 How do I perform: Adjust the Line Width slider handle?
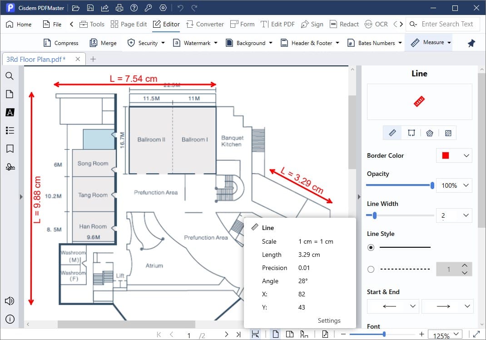(x=374, y=215)
